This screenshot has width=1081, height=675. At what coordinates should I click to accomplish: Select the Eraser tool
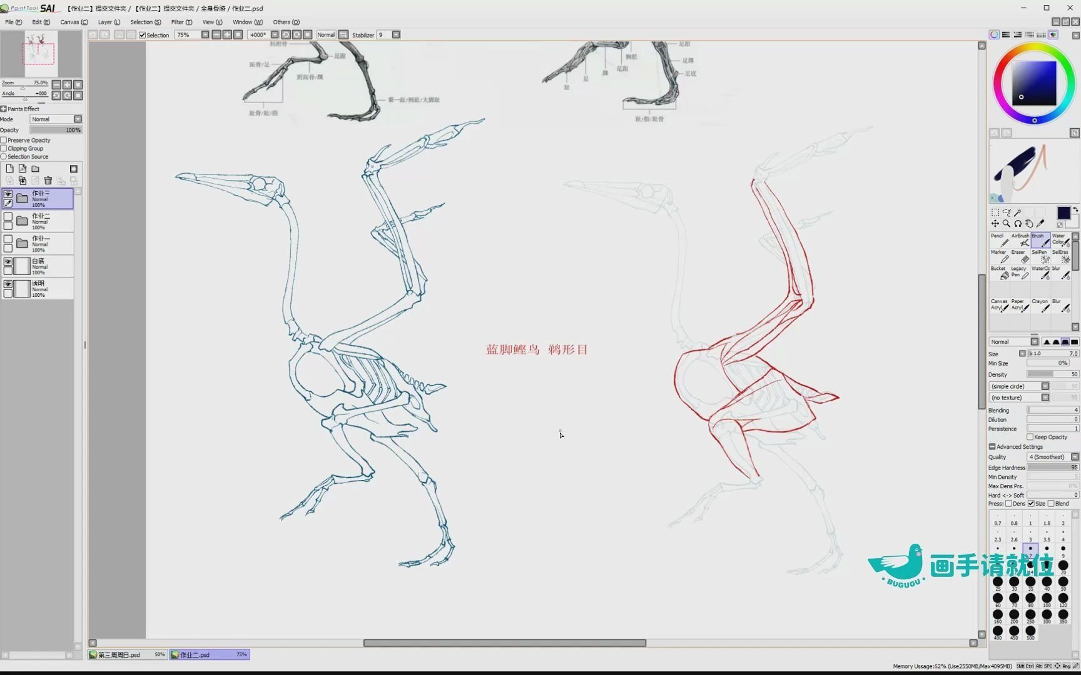point(1020,257)
